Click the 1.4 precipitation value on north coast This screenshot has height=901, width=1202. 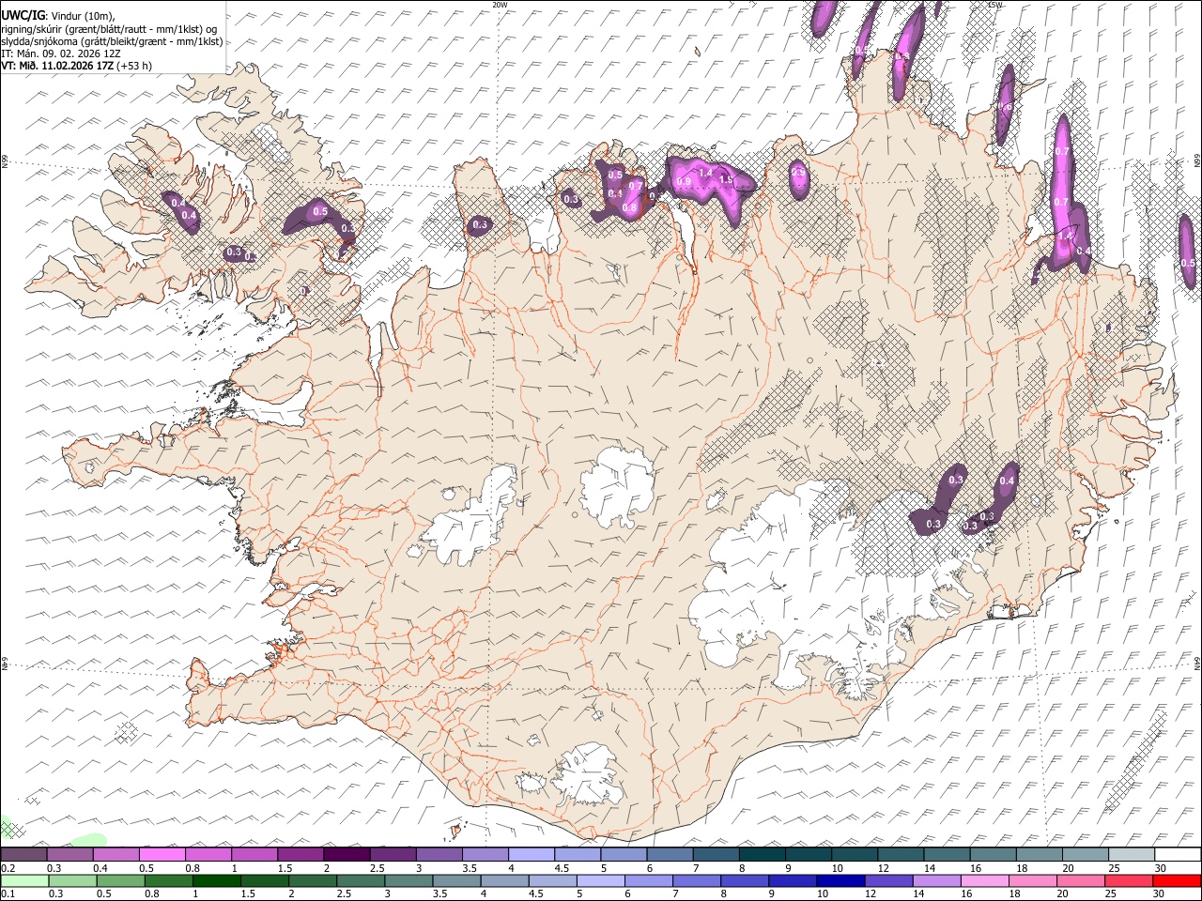point(705,174)
